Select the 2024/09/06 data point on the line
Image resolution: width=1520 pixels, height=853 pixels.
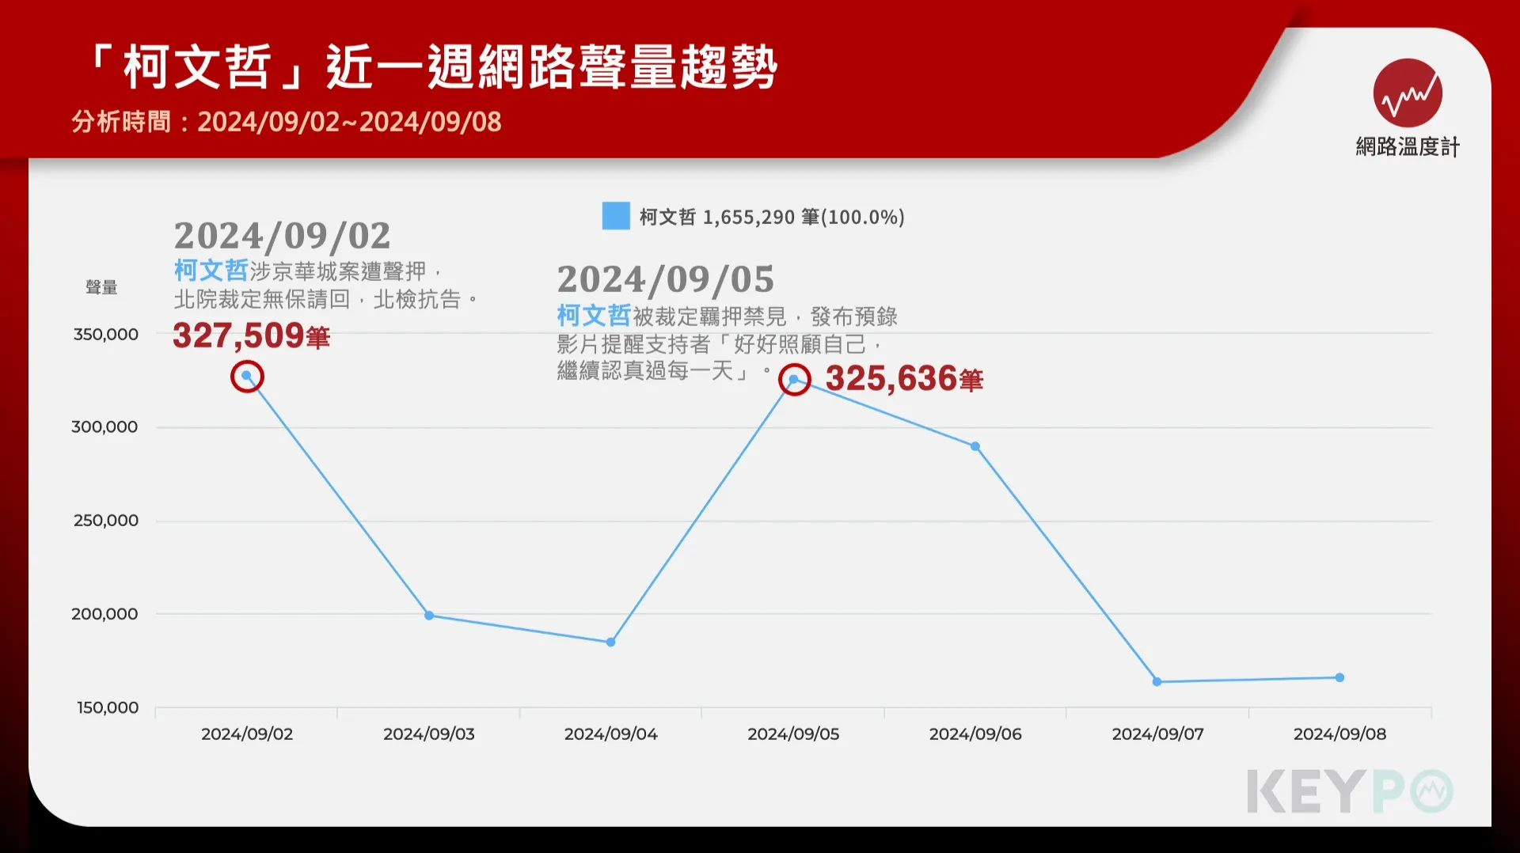(x=975, y=446)
